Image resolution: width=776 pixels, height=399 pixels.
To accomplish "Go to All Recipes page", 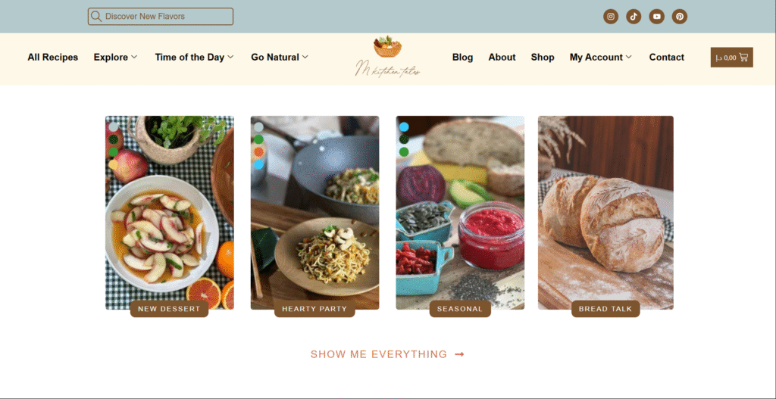I will [x=53, y=58].
